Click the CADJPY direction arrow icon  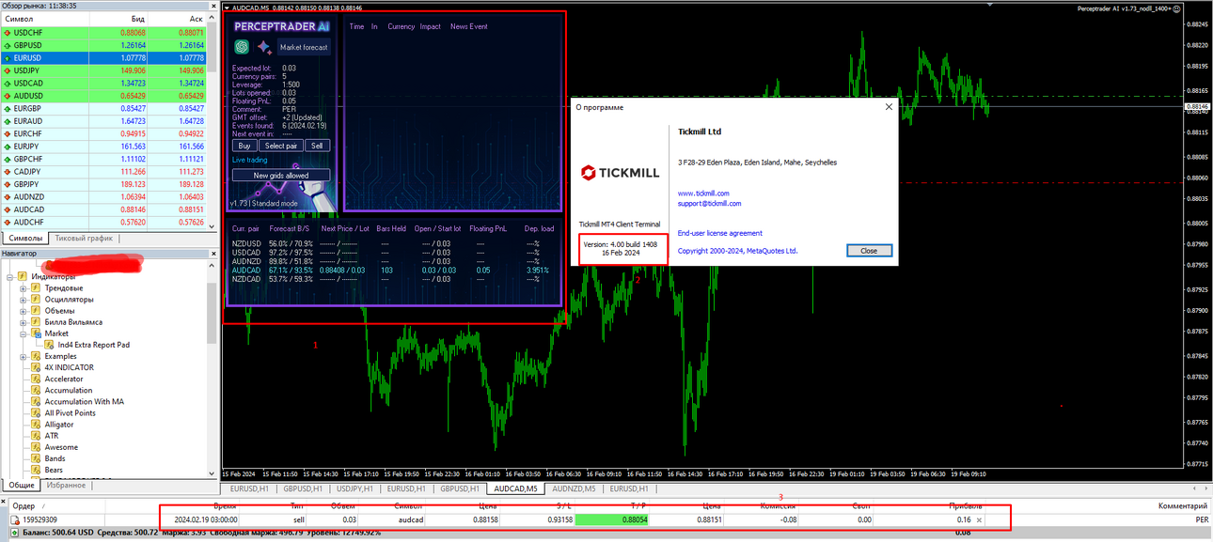pyautogui.click(x=8, y=172)
